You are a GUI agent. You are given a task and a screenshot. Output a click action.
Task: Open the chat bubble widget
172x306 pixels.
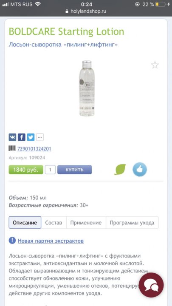[x=151, y=285]
